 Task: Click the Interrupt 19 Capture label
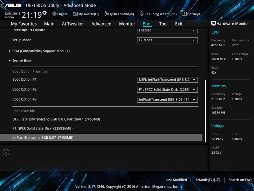point(29,30)
